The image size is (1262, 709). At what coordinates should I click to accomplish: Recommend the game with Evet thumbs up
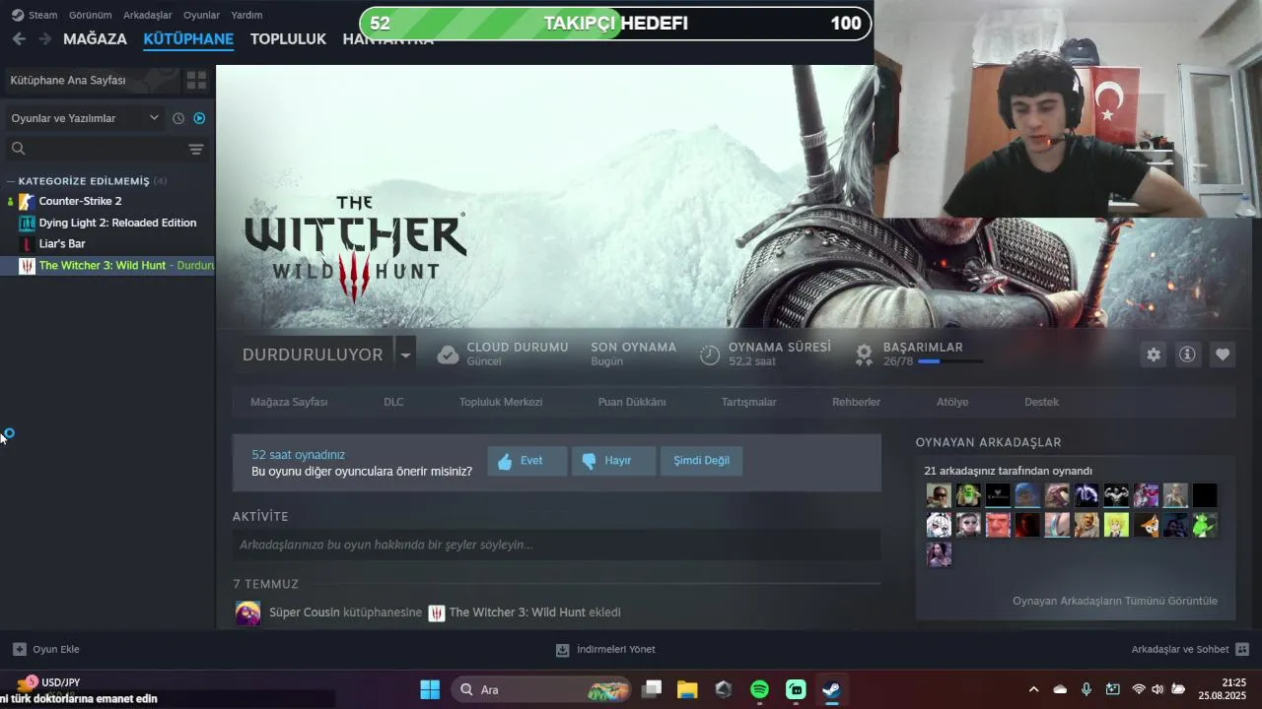(526, 461)
